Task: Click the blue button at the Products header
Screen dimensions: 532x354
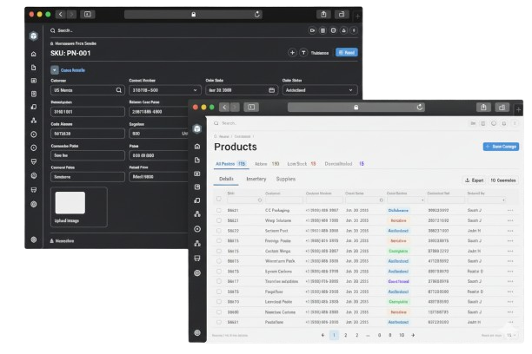Action: pos(501,147)
